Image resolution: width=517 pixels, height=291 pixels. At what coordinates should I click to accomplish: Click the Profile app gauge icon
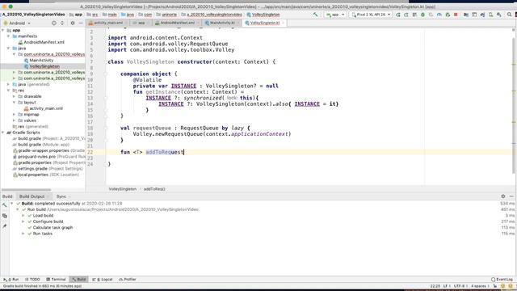(x=439, y=15)
